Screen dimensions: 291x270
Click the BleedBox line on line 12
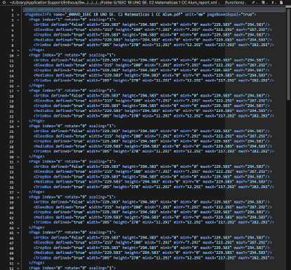point(153,65)
